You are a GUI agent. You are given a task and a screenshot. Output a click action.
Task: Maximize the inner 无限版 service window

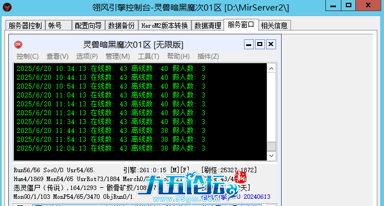tap(260, 44)
